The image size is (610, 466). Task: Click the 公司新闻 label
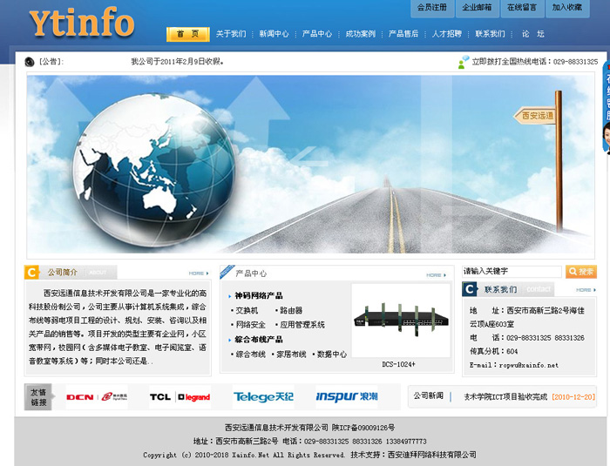pyautogui.click(x=429, y=396)
